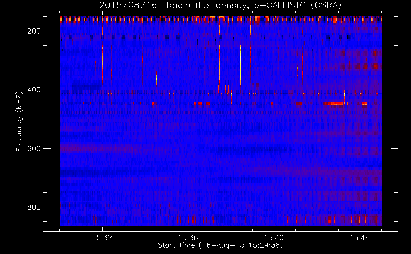The height and width of the screenshot is (254, 411).
Task: Click the right-side tick mark at 200 MHz
Action: pos(394,31)
